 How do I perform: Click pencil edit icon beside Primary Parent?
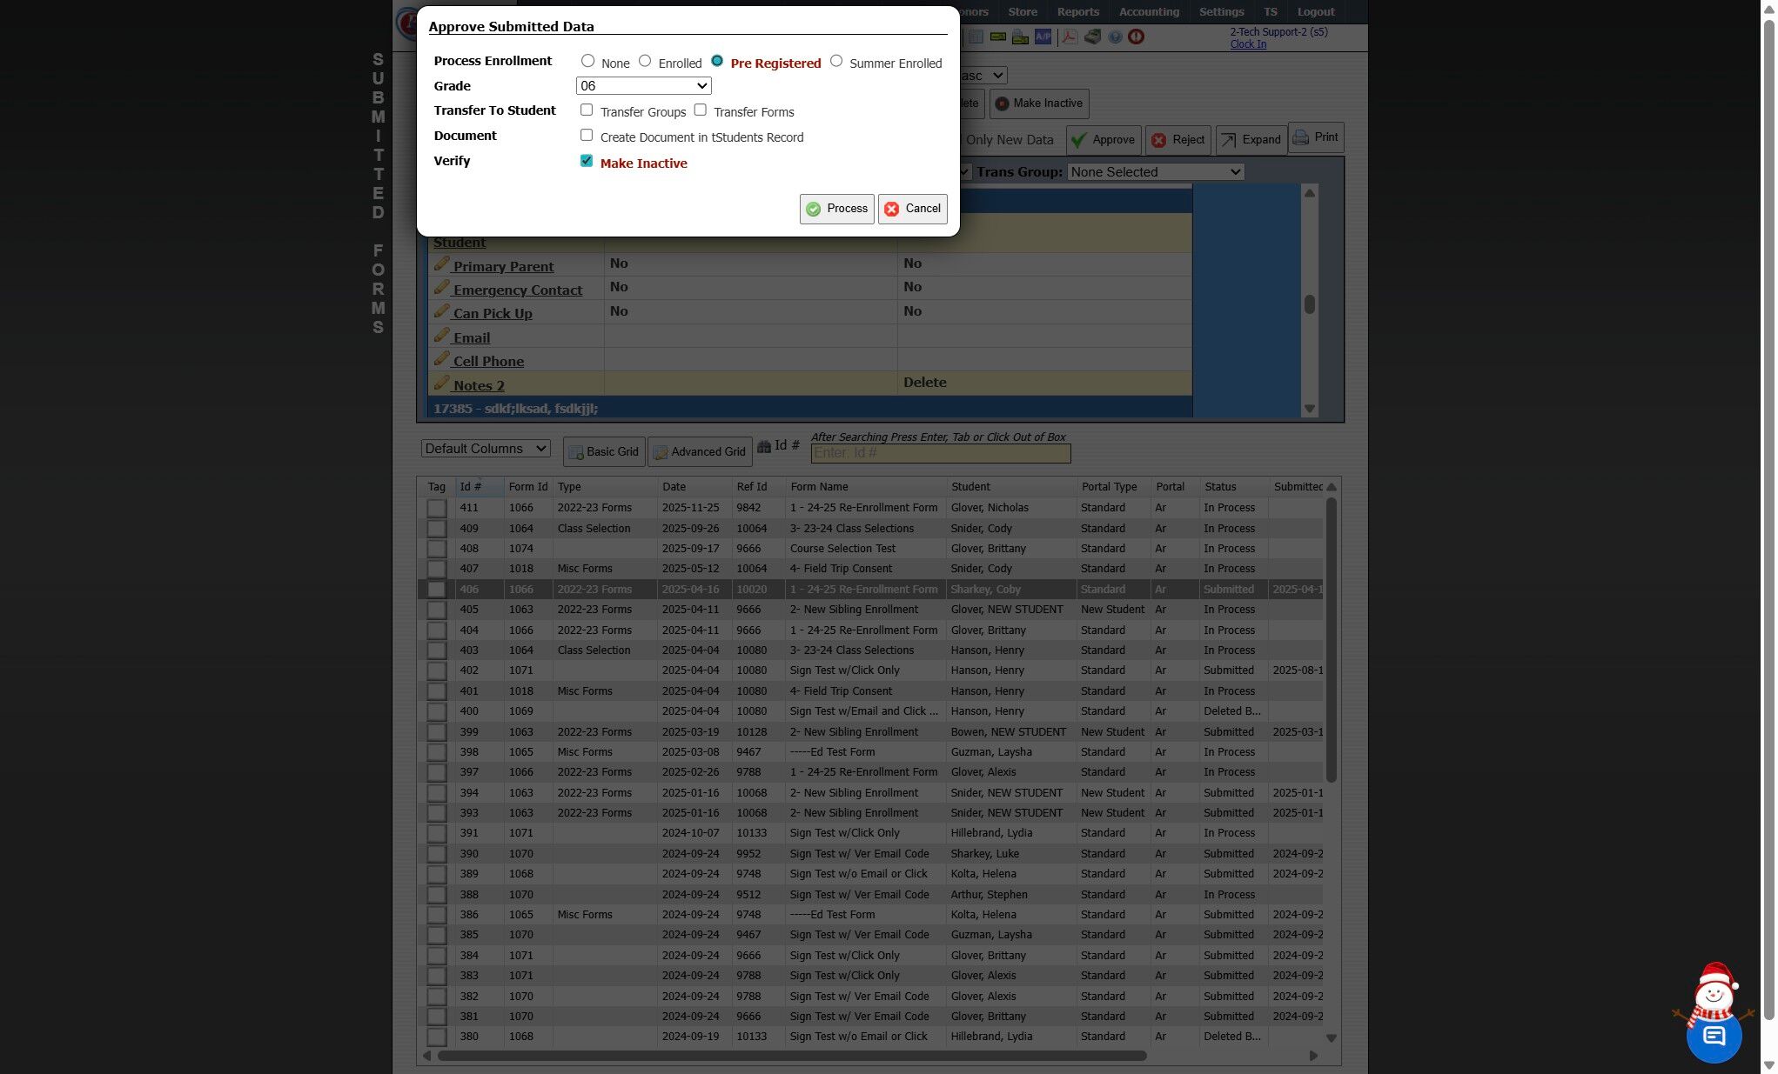coord(441,264)
